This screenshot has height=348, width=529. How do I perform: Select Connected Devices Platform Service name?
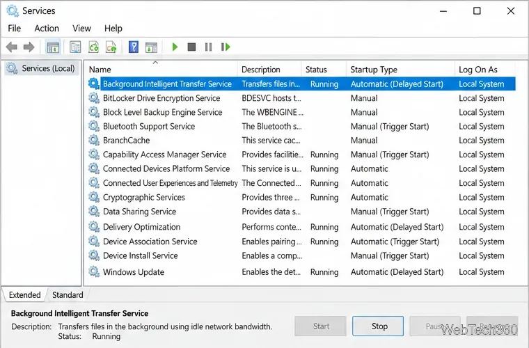(166, 168)
